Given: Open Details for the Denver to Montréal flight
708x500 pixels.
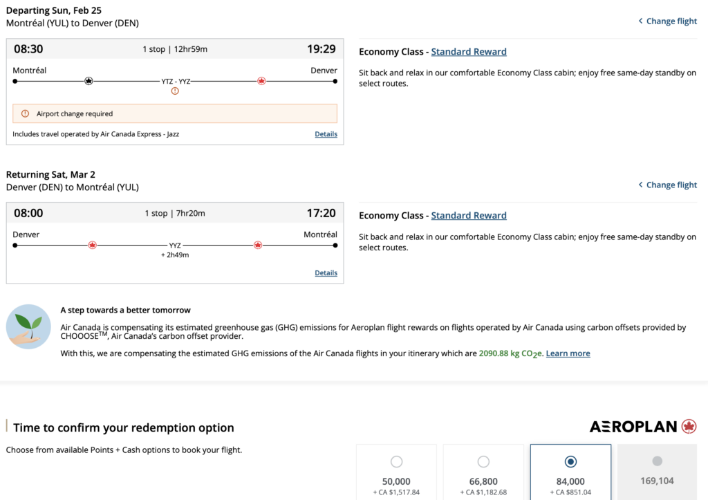Looking at the screenshot, I should click(326, 273).
